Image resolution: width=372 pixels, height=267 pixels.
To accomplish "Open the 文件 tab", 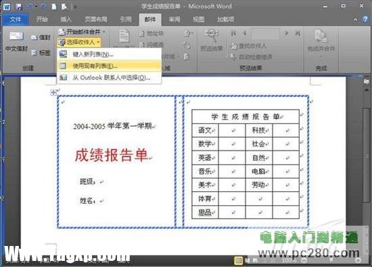I will [x=16, y=19].
